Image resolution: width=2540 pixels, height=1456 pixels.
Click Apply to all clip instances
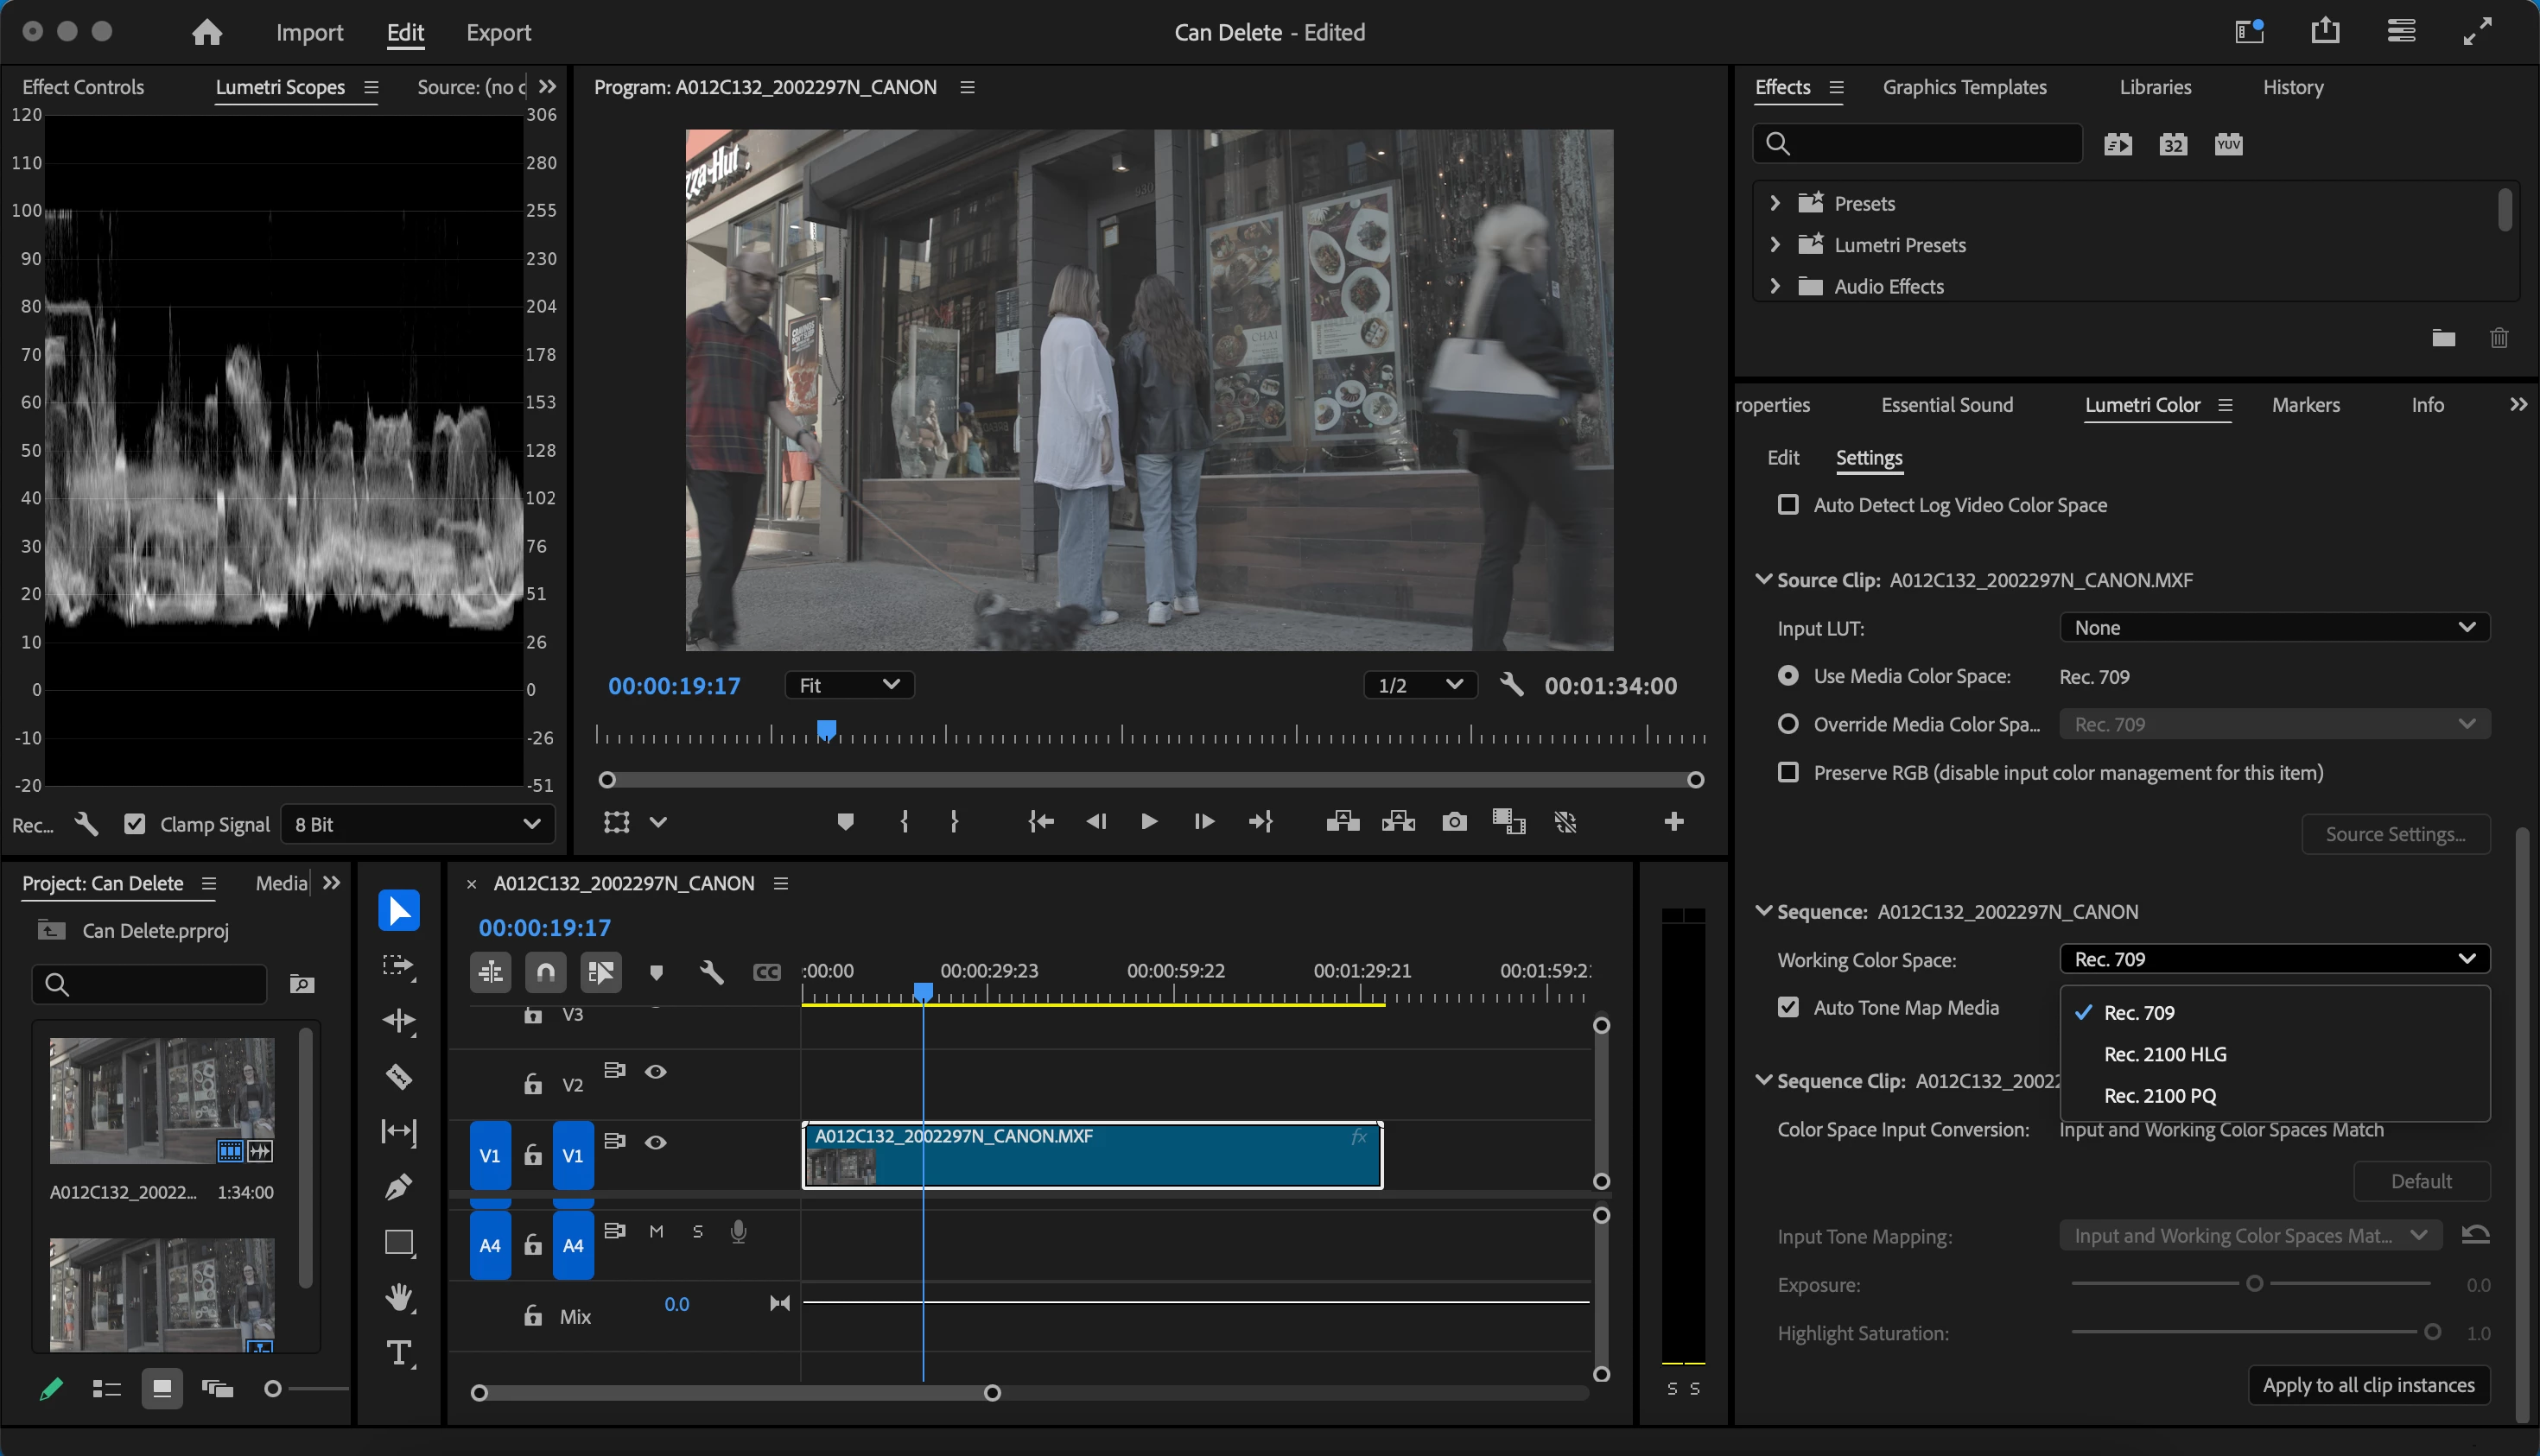coord(2368,1385)
